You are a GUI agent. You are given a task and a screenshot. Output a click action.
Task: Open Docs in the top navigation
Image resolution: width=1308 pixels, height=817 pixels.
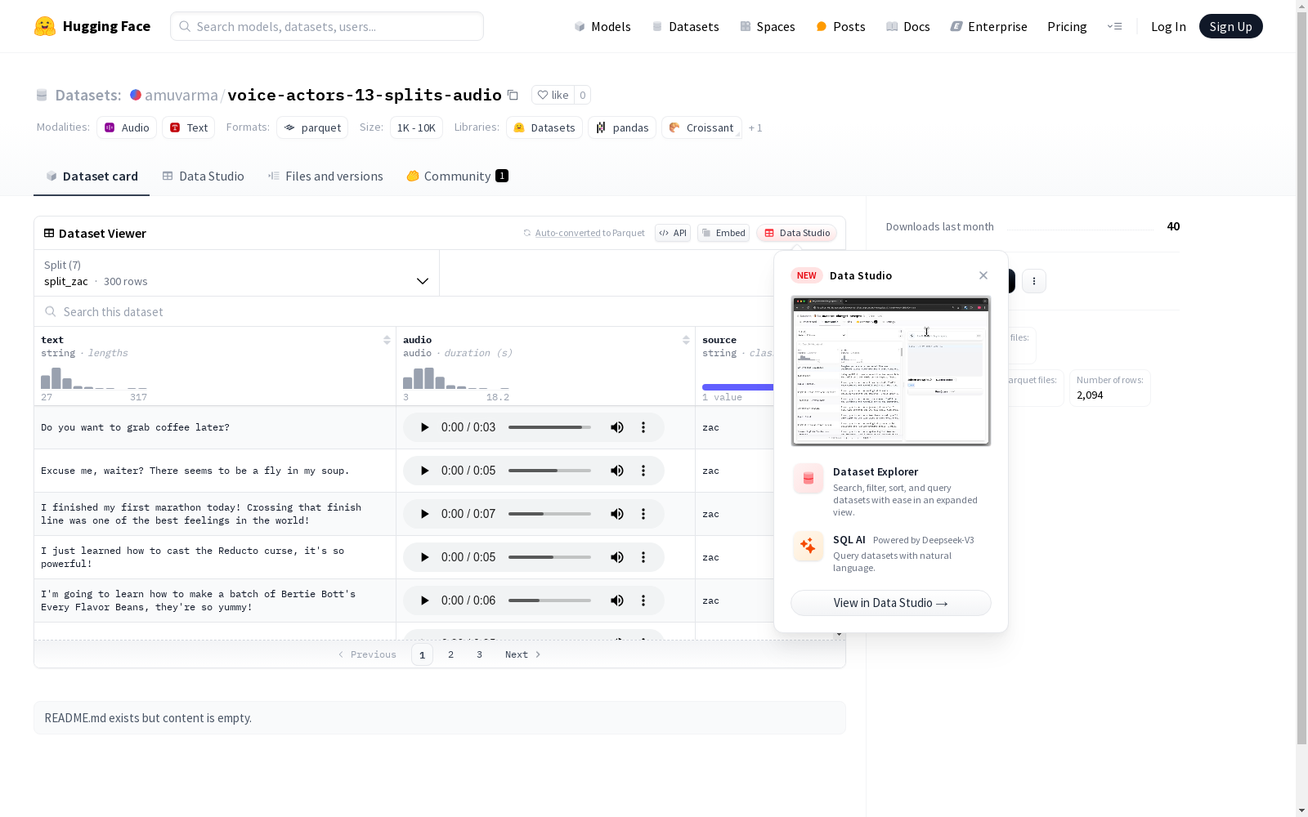[908, 26]
